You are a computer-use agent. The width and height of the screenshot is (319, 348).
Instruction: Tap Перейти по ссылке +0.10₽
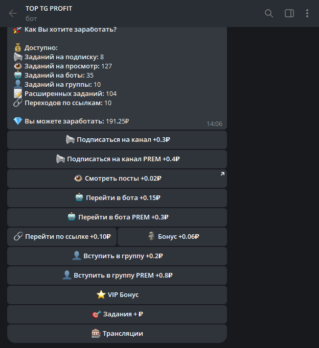[x=62, y=237]
